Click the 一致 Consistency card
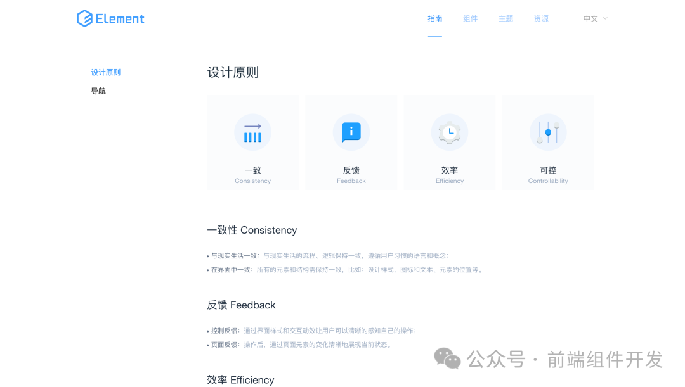685x387 pixels. click(252, 142)
